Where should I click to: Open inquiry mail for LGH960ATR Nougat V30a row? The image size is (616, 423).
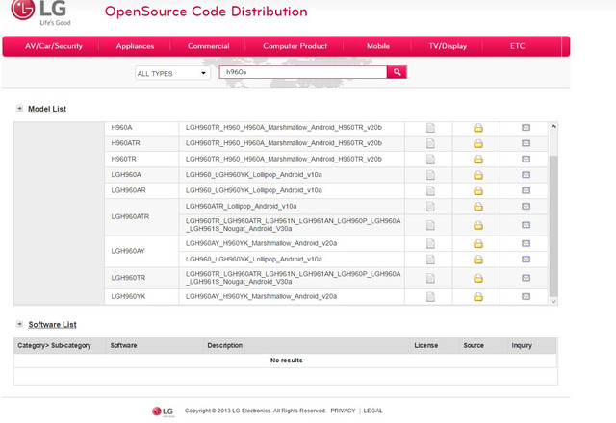pos(526,225)
